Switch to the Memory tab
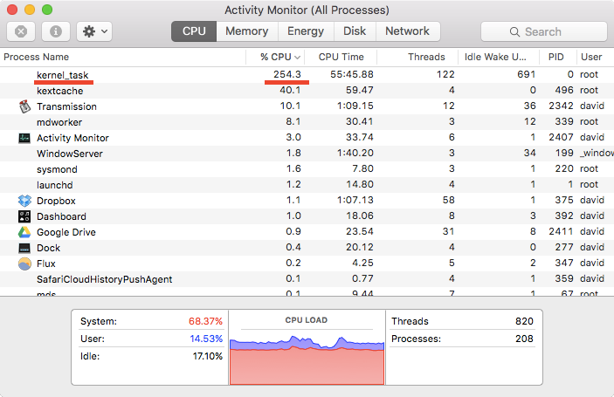 pyautogui.click(x=247, y=31)
